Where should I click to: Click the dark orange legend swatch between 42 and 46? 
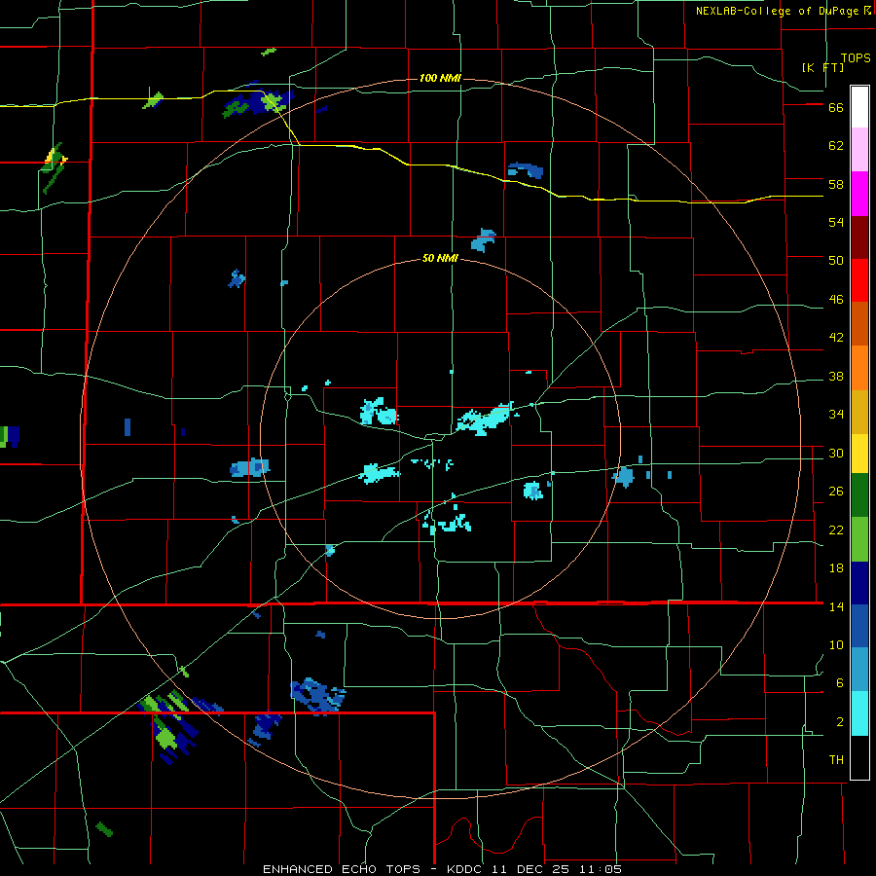coord(859,323)
